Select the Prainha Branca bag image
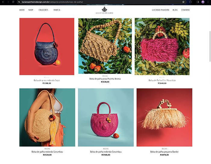 (105, 46)
